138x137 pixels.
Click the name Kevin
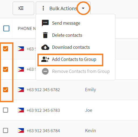[x=90, y=131]
